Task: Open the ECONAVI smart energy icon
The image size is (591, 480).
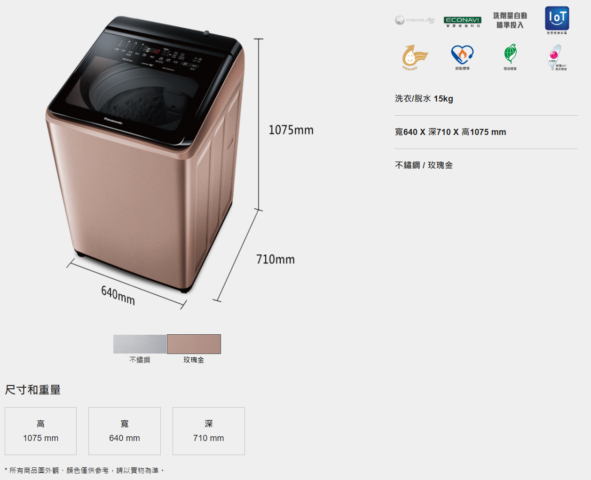Action: [x=463, y=22]
